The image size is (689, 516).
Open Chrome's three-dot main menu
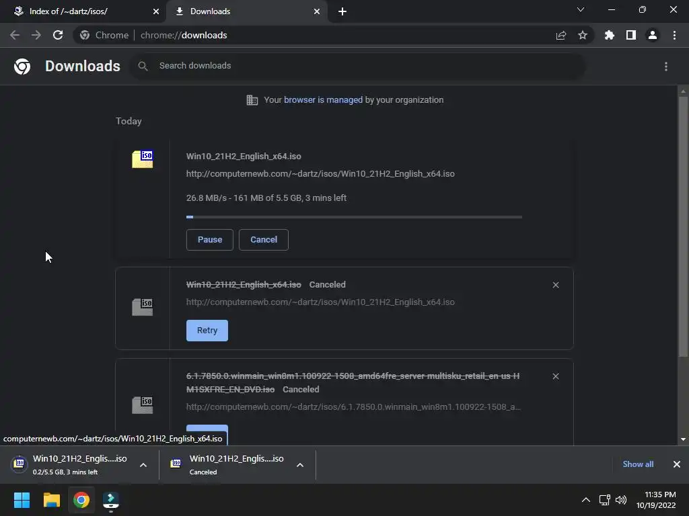pyautogui.click(x=674, y=35)
